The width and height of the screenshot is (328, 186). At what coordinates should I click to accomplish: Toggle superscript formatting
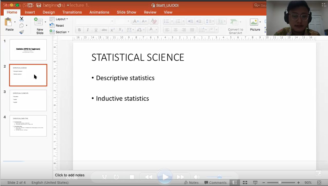(x=112, y=30)
